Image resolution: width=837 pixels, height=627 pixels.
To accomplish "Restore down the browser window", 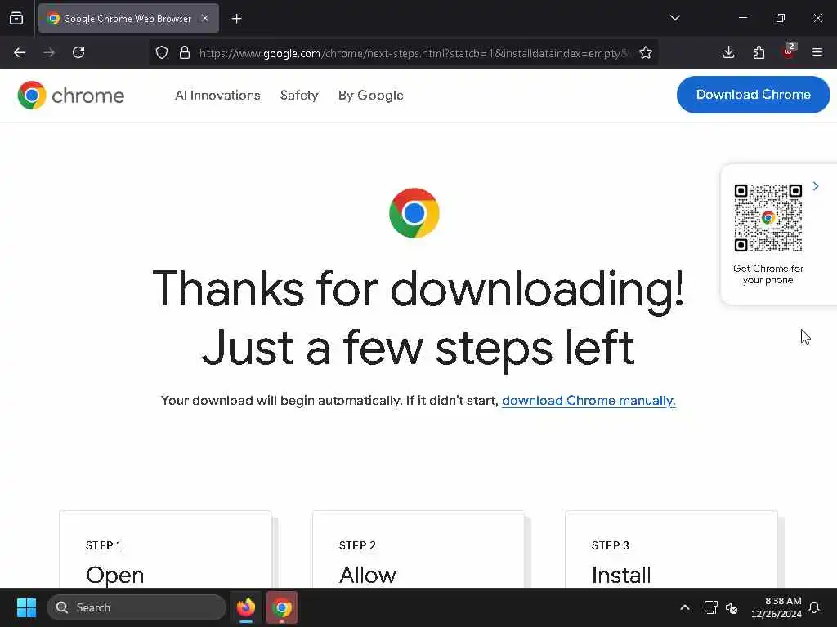I will tap(781, 18).
